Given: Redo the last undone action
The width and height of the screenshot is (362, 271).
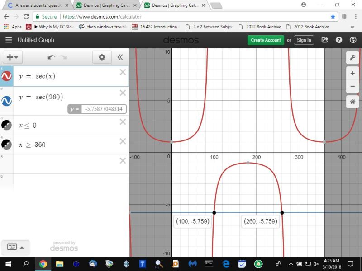Looking at the screenshot, I should coord(63,57).
